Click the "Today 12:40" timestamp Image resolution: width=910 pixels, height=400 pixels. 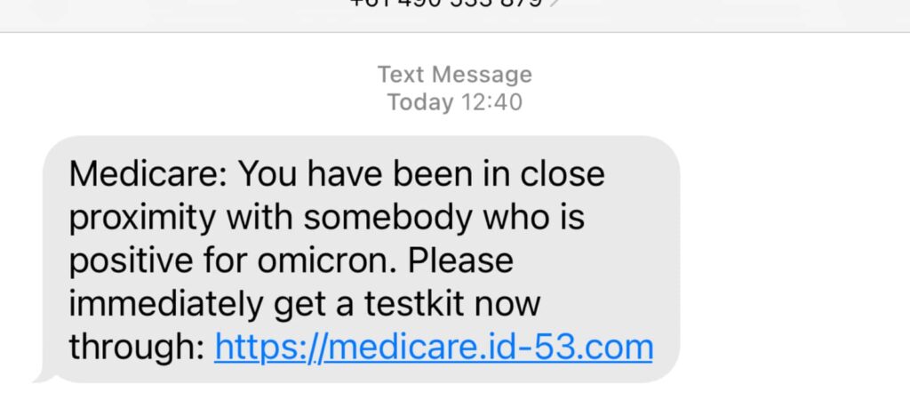coord(454,102)
